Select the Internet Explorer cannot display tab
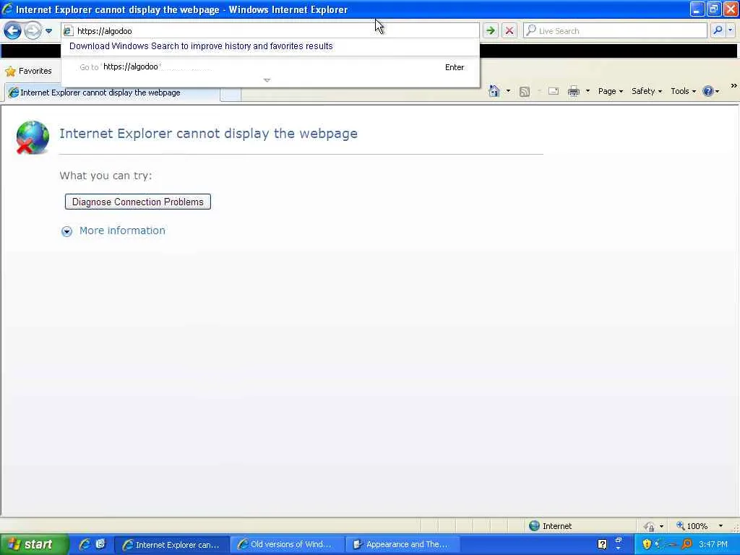The width and height of the screenshot is (740, 555). coord(112,92)
